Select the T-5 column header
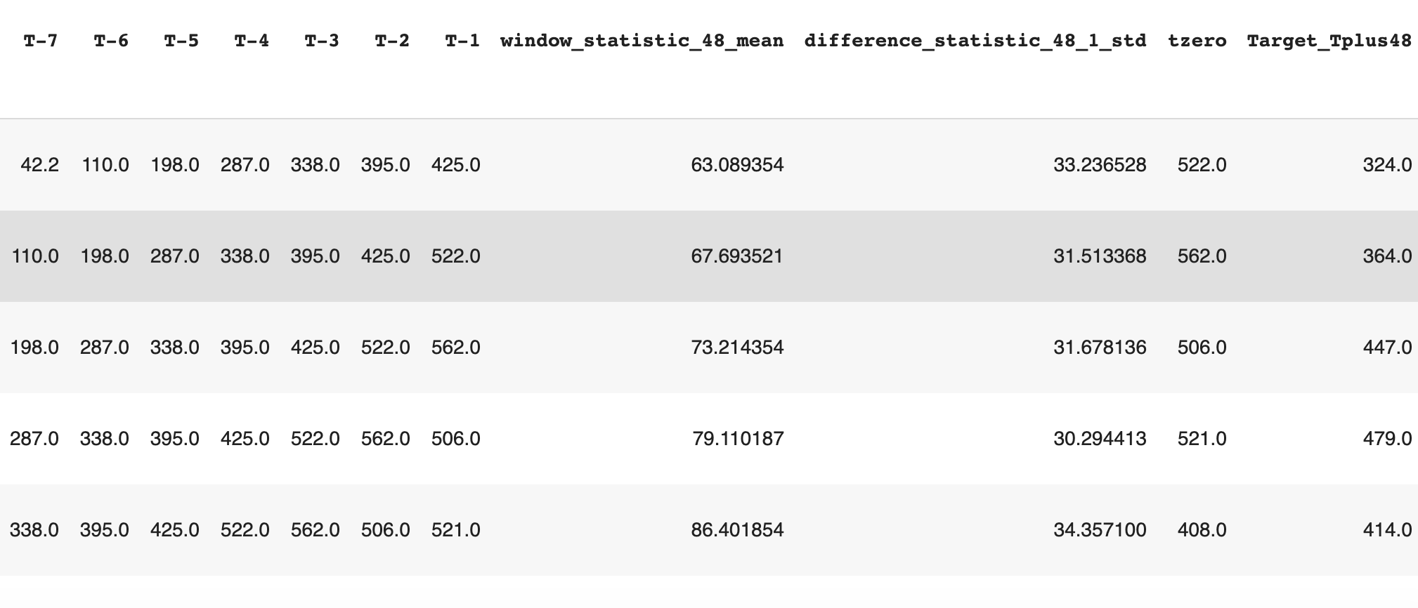This screenshot has height=608, width=1418. pos(181,41)
